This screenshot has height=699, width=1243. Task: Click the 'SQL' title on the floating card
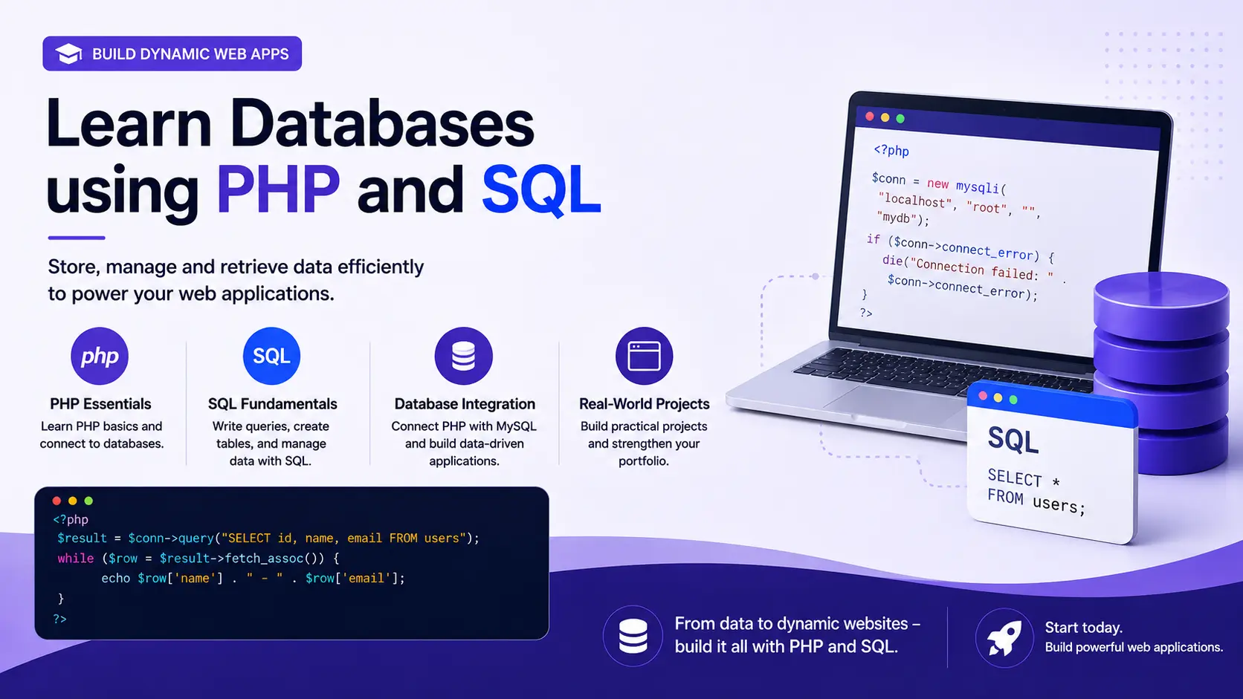coord(1013,440)
